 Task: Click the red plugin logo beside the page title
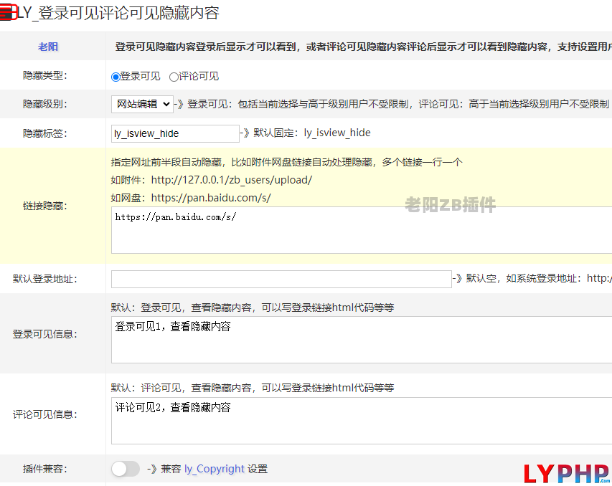point(9,13)
